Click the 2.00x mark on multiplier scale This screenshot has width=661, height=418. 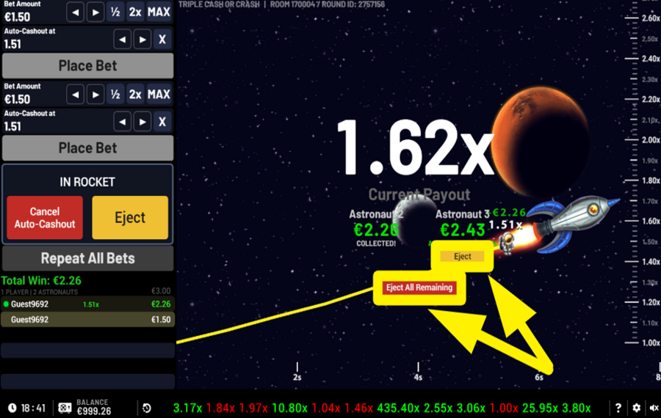click(651, 140)
